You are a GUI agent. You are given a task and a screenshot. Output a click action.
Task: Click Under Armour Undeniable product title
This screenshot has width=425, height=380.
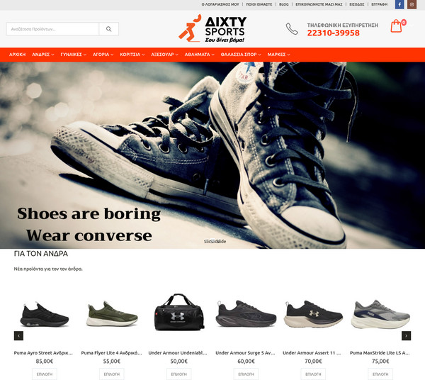pos(178,353)
